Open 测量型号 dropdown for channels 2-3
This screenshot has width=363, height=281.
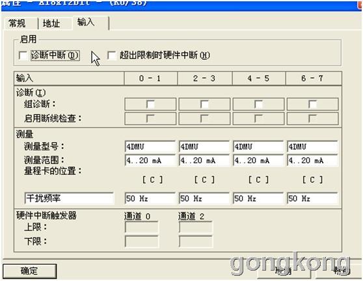click(x=204, y=146)
